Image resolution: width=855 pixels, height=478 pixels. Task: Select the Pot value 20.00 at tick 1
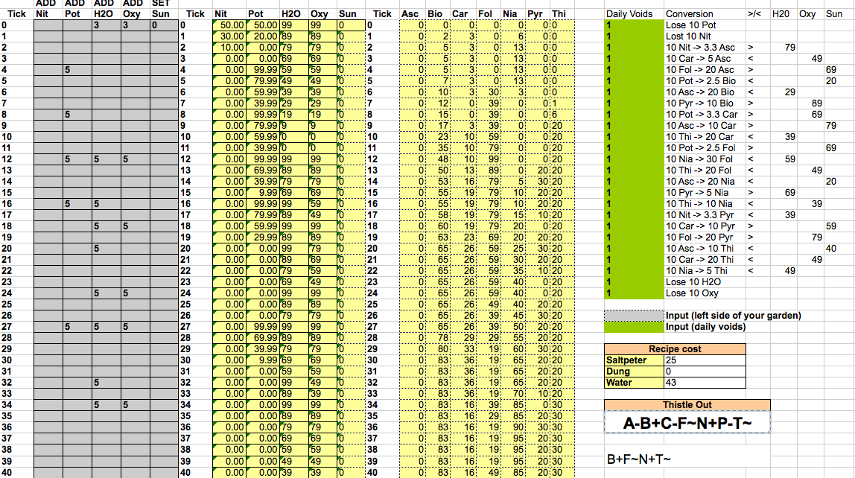tap(263, 36)
